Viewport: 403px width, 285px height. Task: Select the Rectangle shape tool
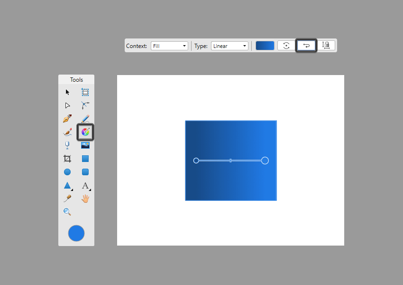[85, 159]
